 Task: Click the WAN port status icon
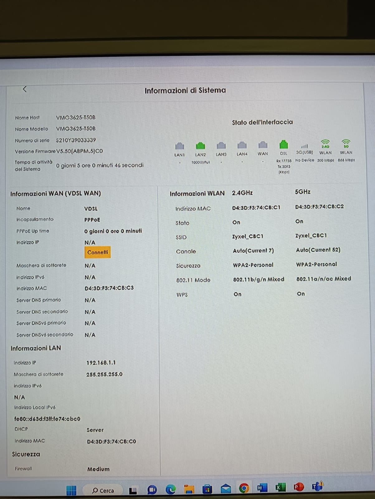[x=263, y=145]
